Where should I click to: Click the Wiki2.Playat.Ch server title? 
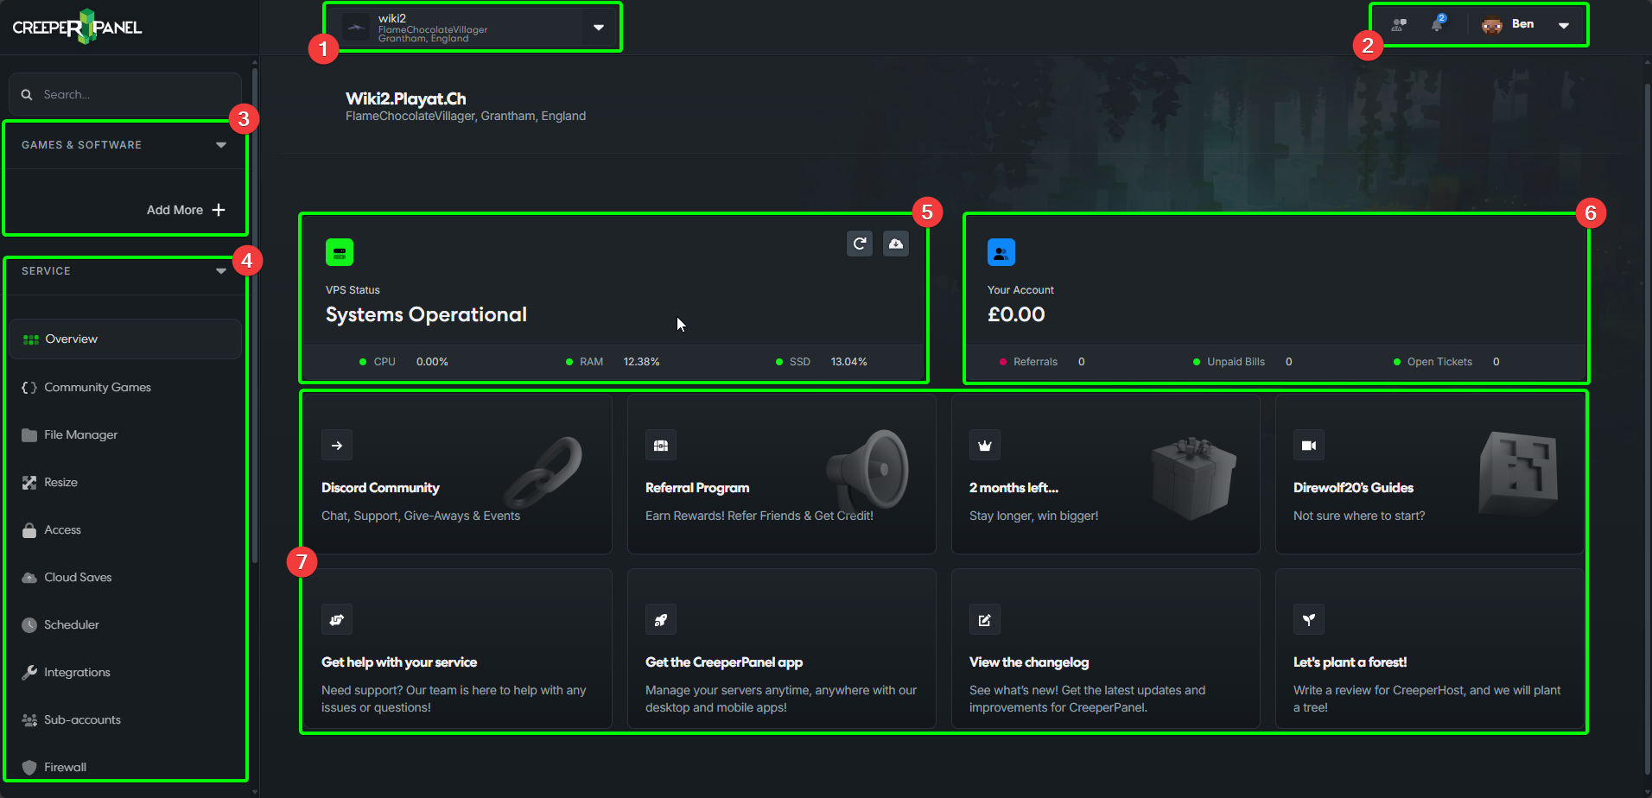pyautogui.click(x=406, y=98)
